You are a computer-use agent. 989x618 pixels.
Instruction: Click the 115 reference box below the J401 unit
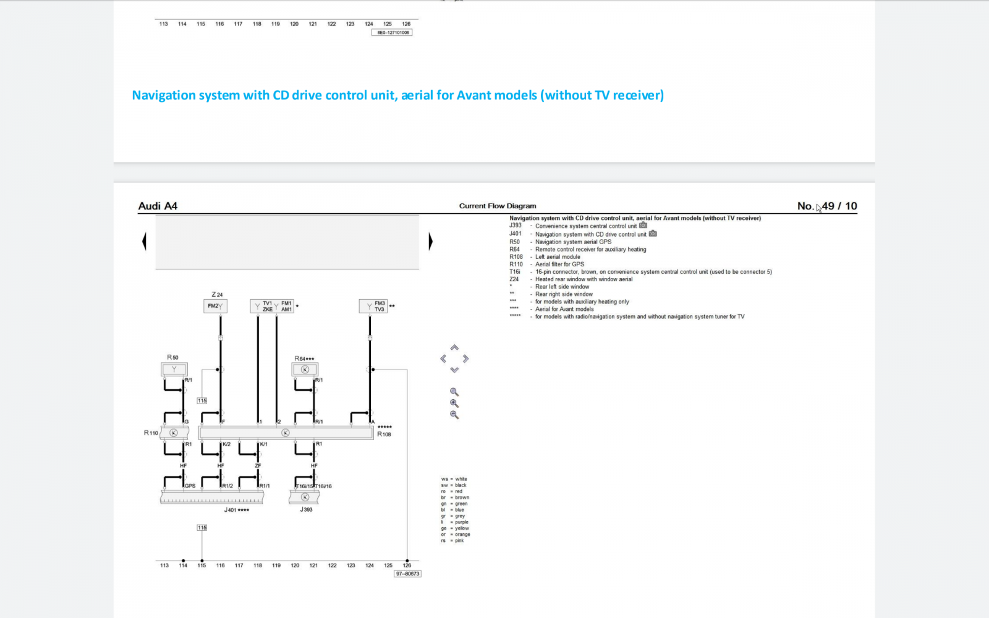pos(202,528)
